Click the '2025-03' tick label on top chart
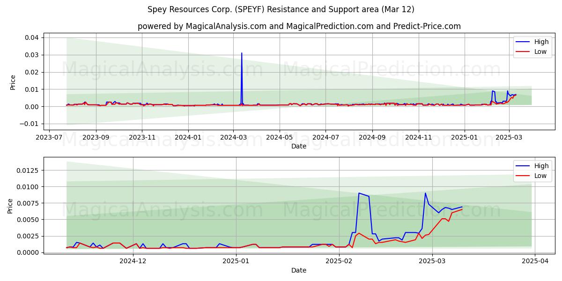The height and width of the screenshot is (281, 562). click(x=509, y=138)
